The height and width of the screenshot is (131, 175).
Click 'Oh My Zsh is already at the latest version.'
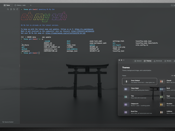[x=40, y=25]
